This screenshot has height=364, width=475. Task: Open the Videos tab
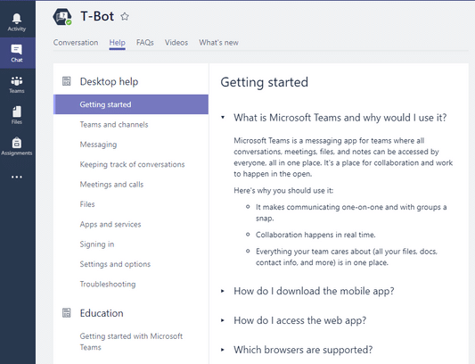(176, 43)
